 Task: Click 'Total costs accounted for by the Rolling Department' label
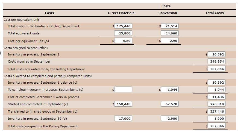pyautogui.click(x=46, y=69)
